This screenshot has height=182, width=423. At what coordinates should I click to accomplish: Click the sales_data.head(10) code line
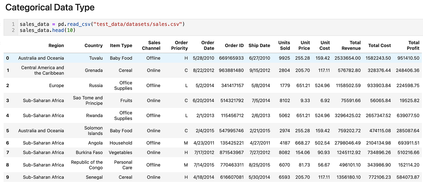click(x=47, y=30)
